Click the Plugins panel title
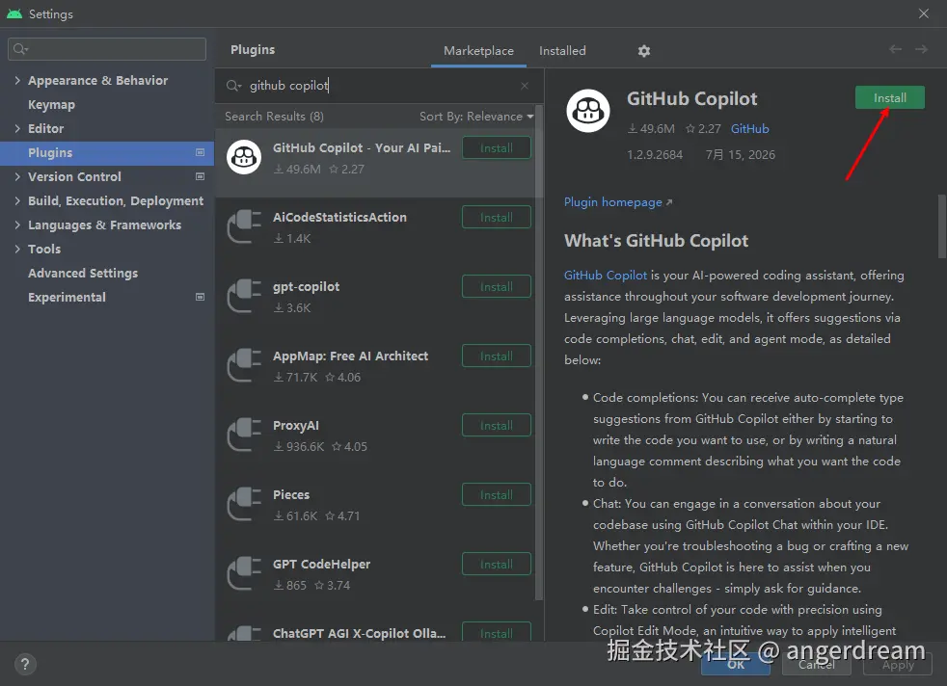The width and height of the screenshot is (947, 686). [253, 49]
